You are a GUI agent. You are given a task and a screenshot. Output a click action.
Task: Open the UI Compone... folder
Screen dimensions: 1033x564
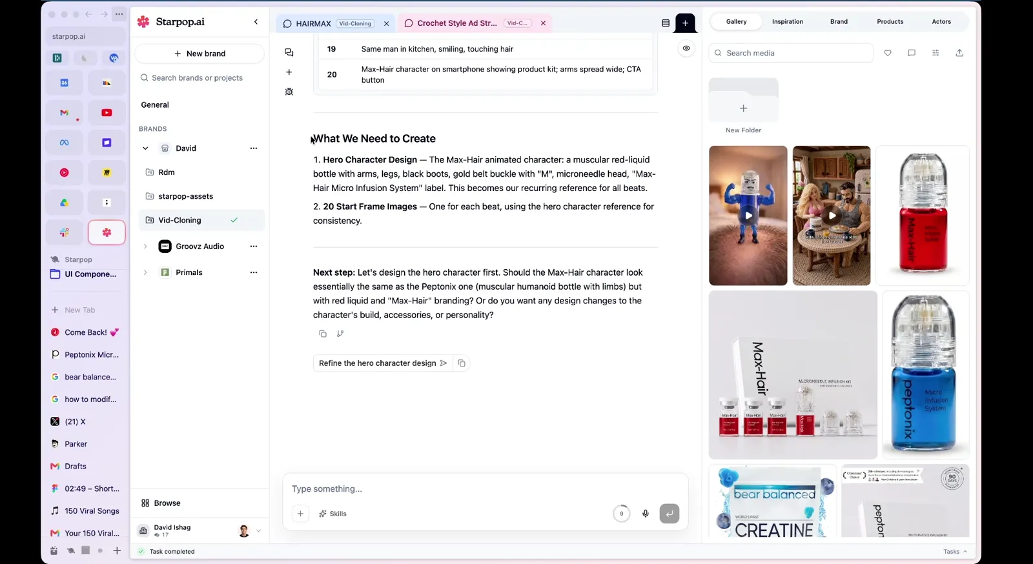[x=84, y=274]
